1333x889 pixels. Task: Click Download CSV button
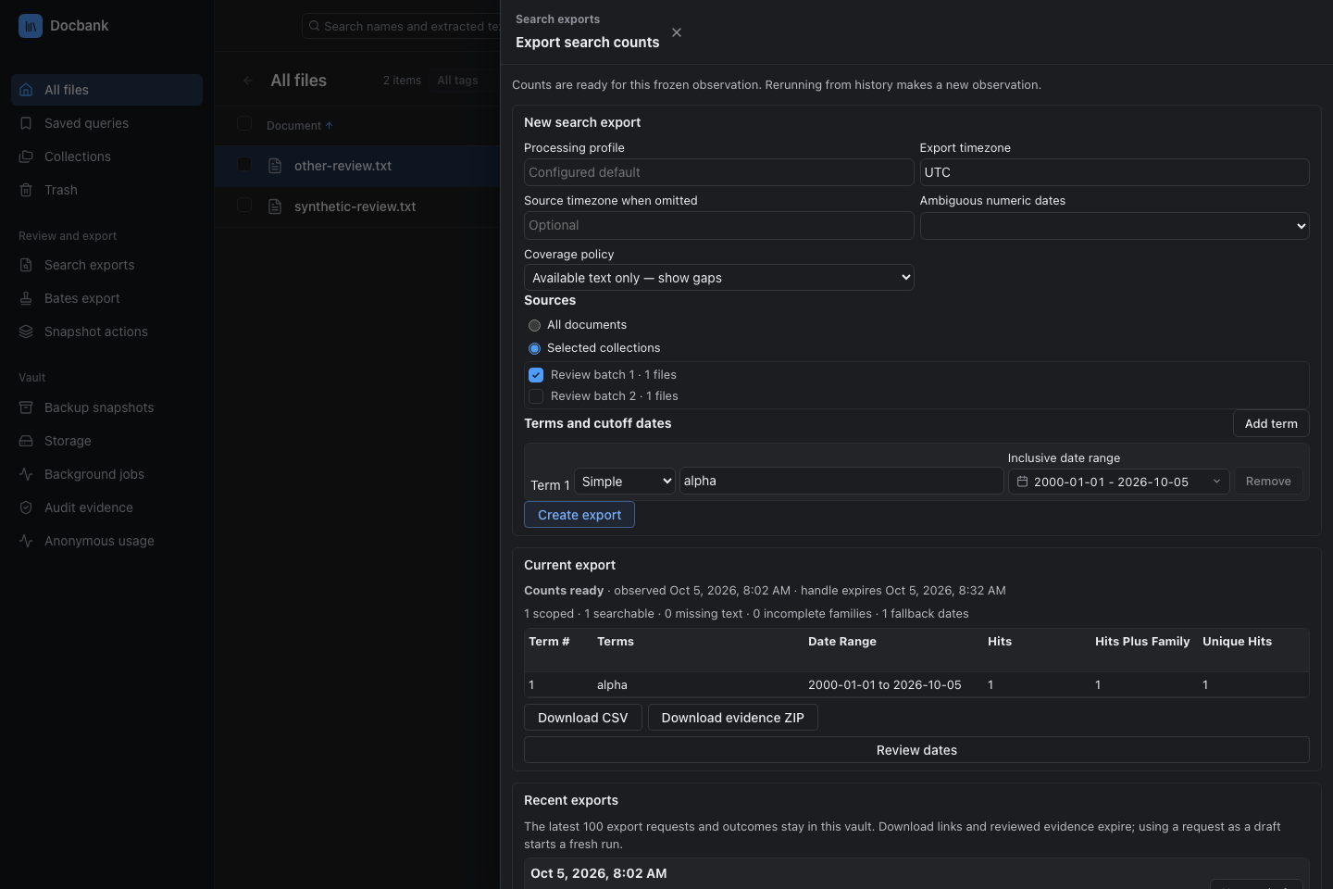(583, 718)
